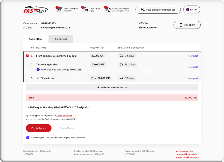The width and height of the screenshot is (224, 162).
Task: Check the Turbo charger checkbox
Action: 27,64
